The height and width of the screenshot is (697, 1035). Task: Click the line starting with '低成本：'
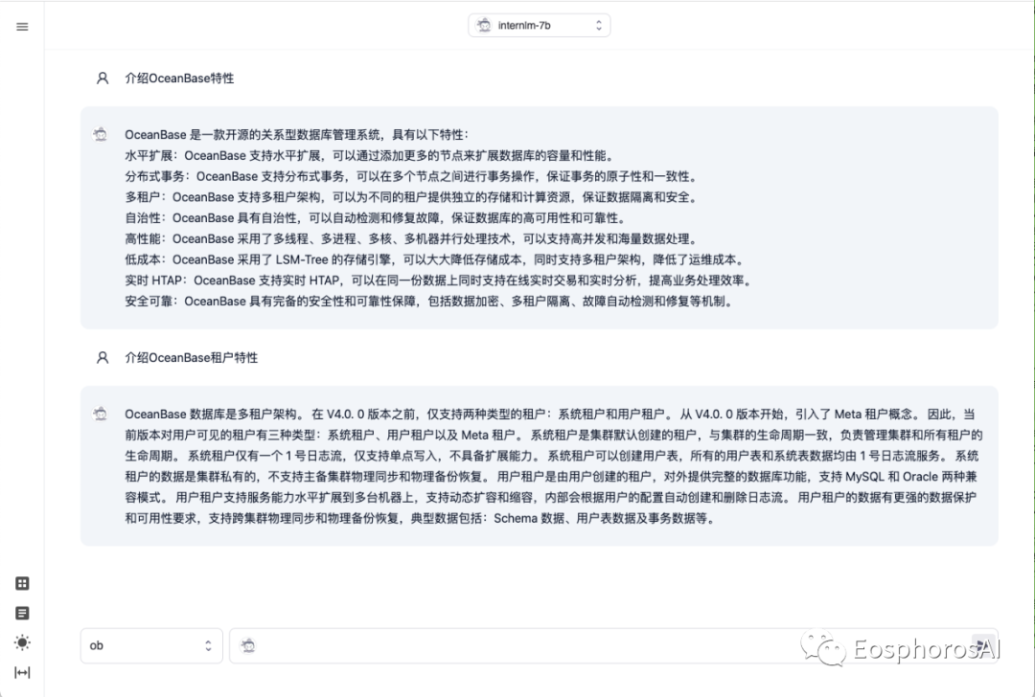click(436, 259)
